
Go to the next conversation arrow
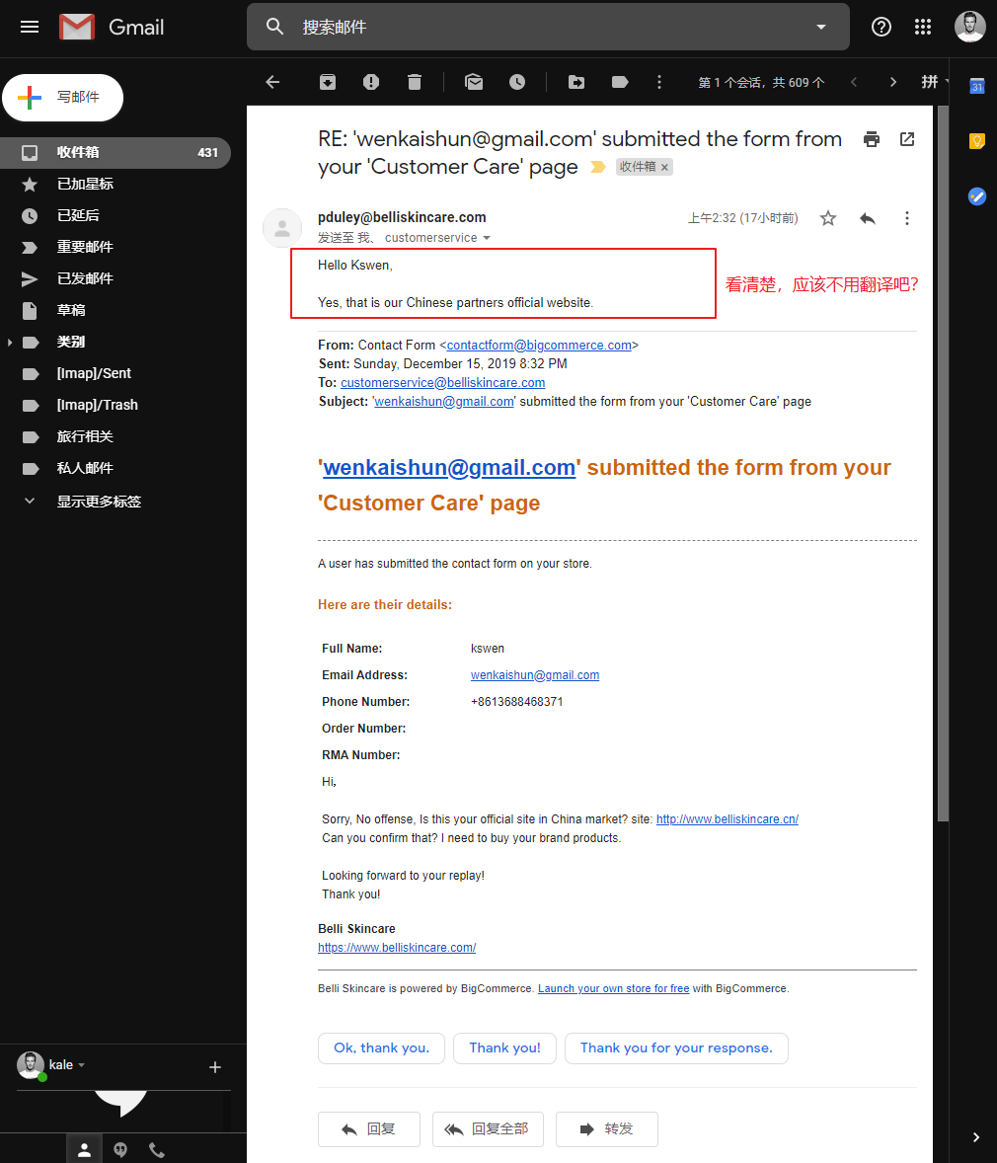click(x=893, y=82)
